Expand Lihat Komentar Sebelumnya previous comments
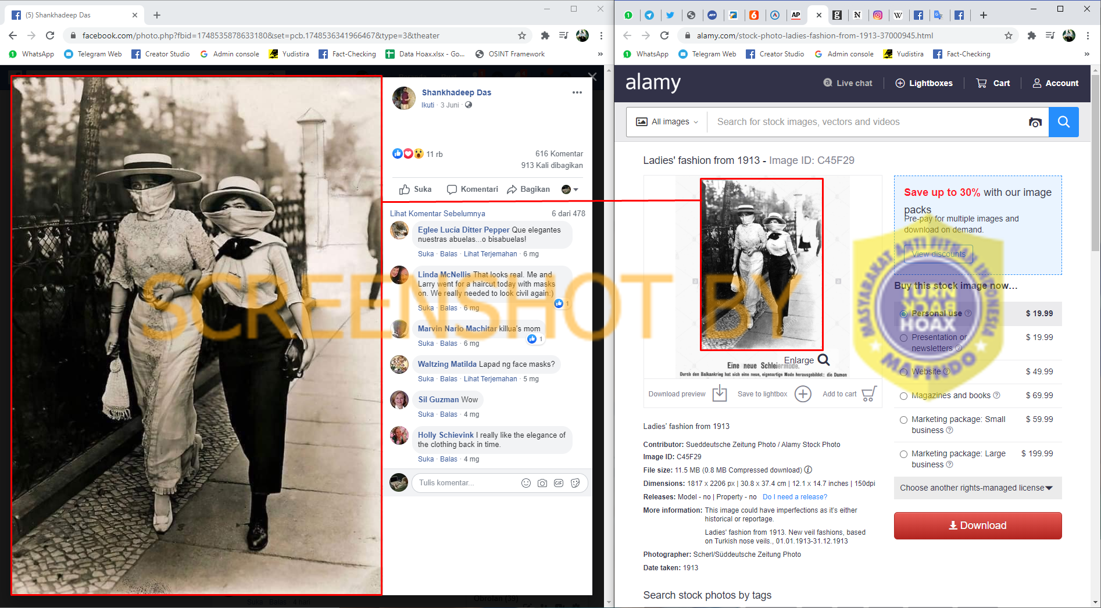This screenshot has width=1101, height=608. [437, 213]
